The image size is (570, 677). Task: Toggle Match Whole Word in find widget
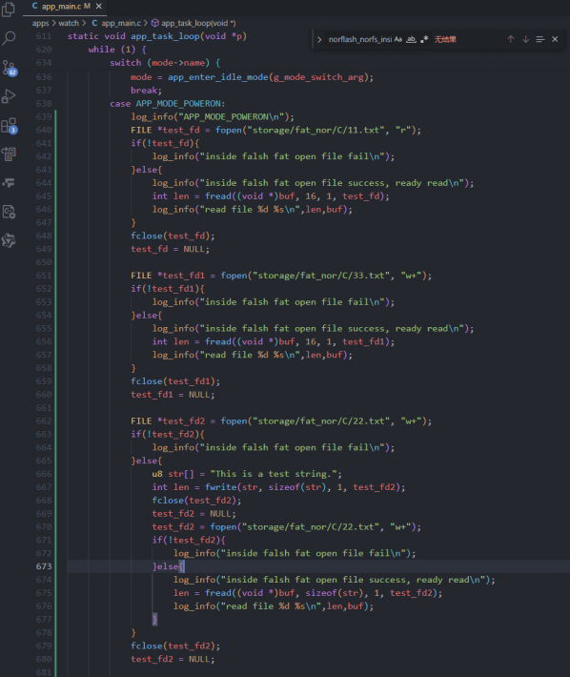tap(411, 39)
